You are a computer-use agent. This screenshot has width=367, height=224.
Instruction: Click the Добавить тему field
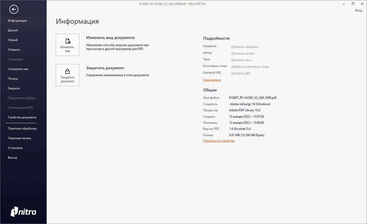coord(241,60)
